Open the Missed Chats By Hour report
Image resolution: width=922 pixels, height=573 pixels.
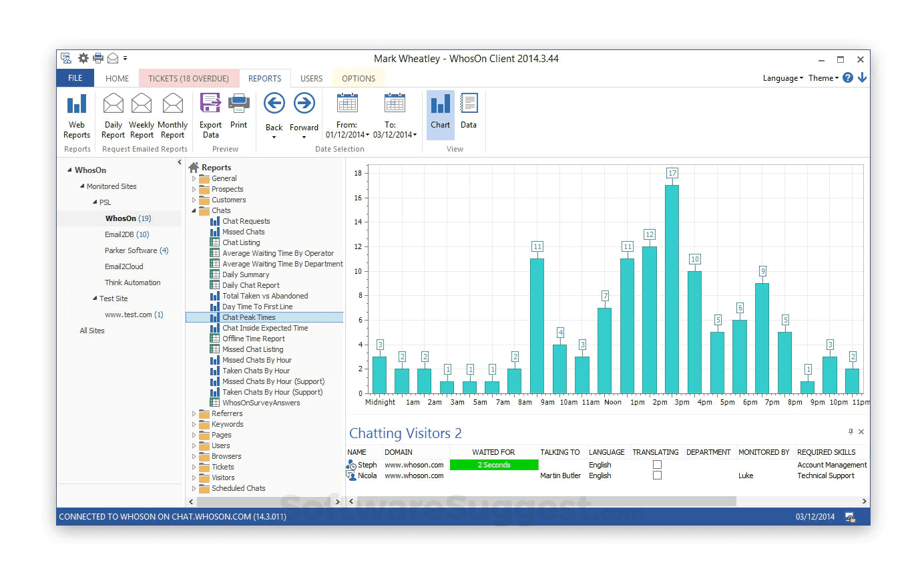(256, 360)
